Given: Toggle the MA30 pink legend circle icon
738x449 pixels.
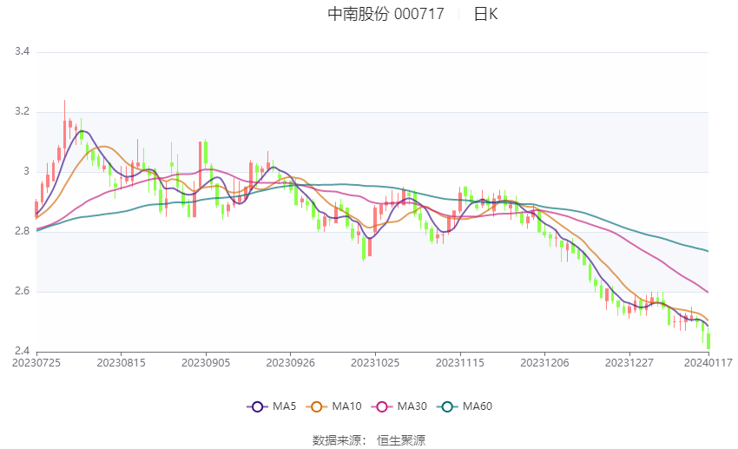Looking at the screenshot, I should tap(382, 406).
